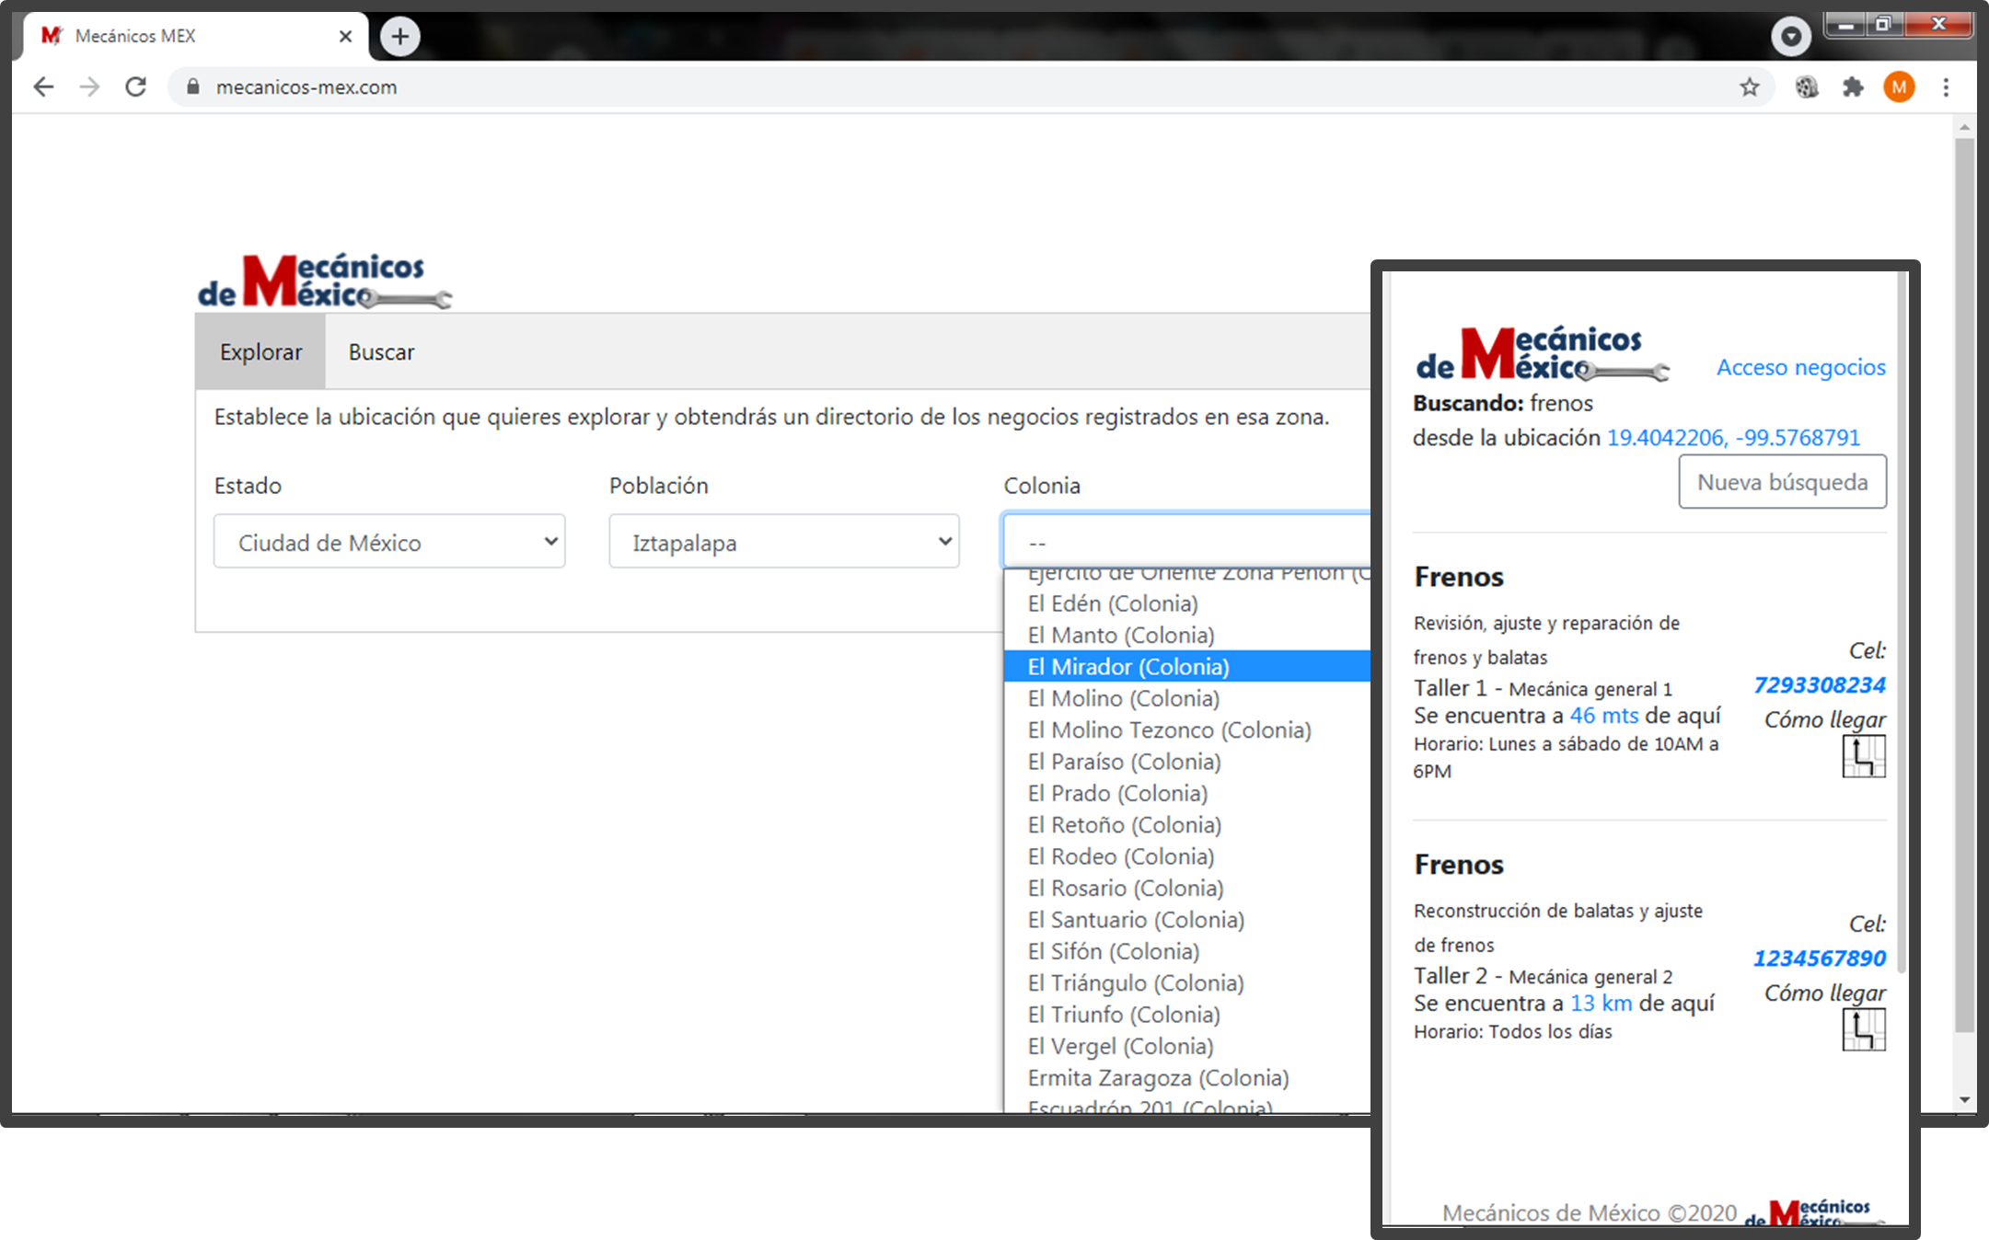The height and width of the screenshot is (1240, 1989).
Task: Close the Mecánicos MEX tab
Action: click(x=345, y=37)
